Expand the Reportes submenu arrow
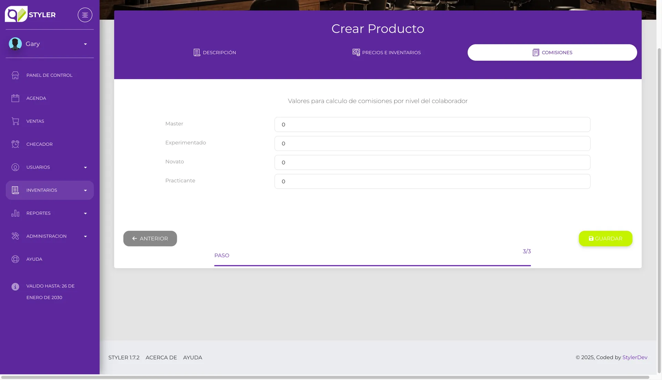 tap(85, 213)
